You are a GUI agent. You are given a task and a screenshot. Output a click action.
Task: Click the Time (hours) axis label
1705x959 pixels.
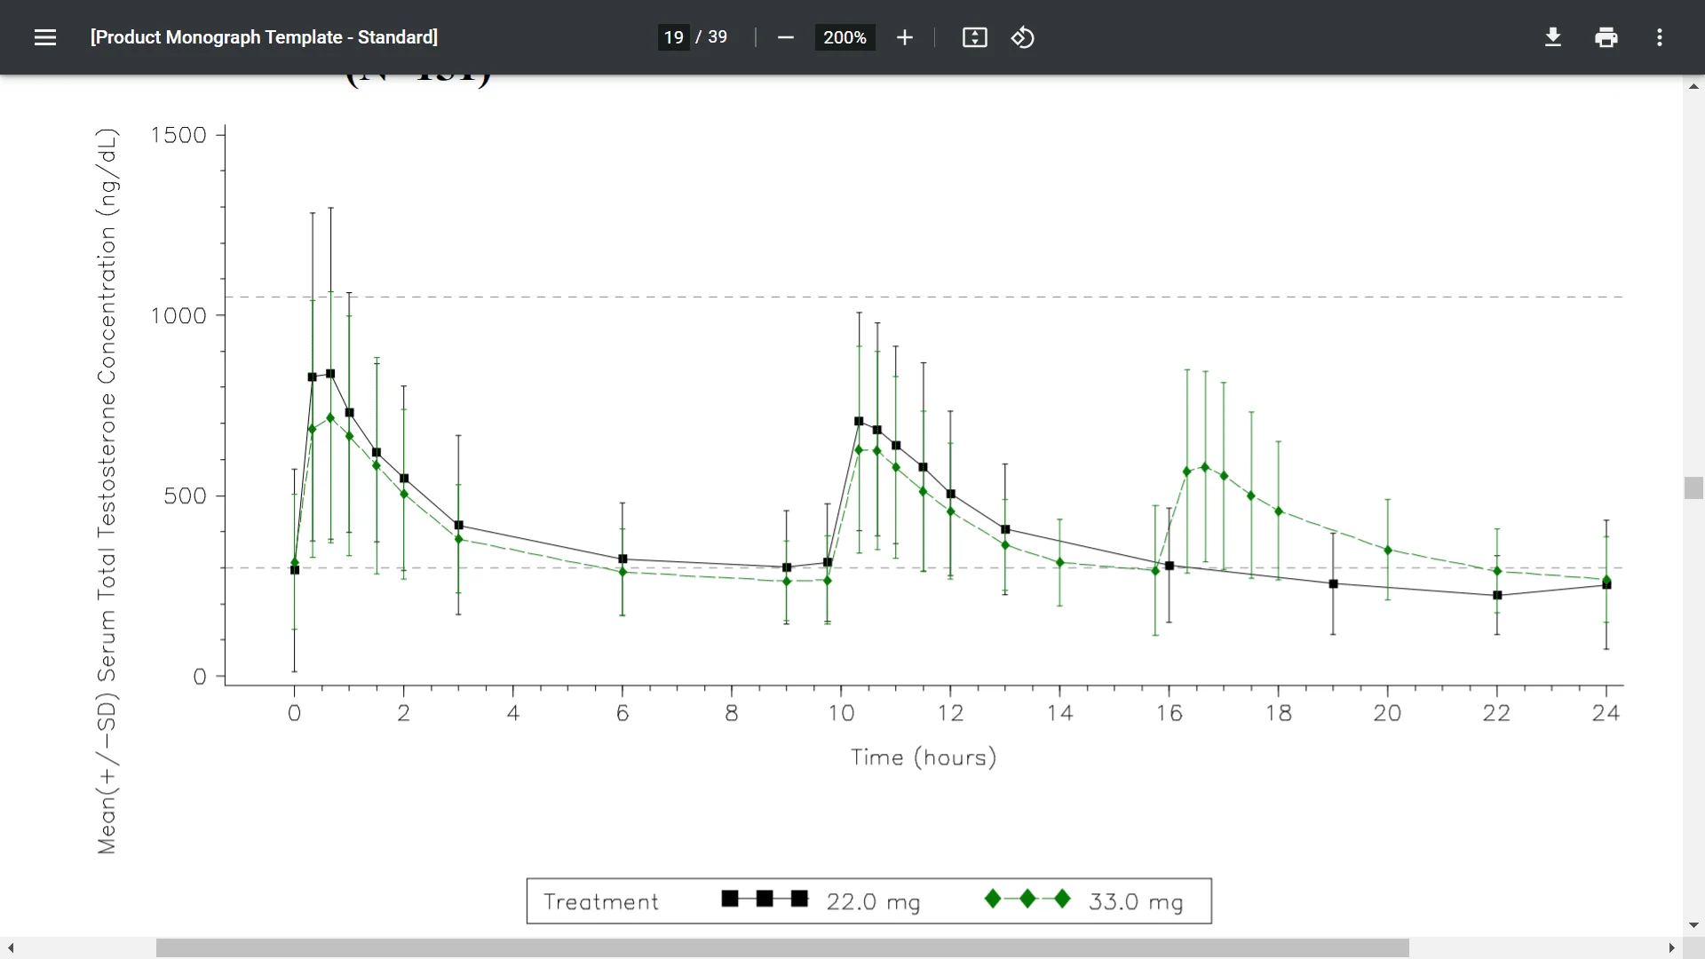tap(923, 757)
